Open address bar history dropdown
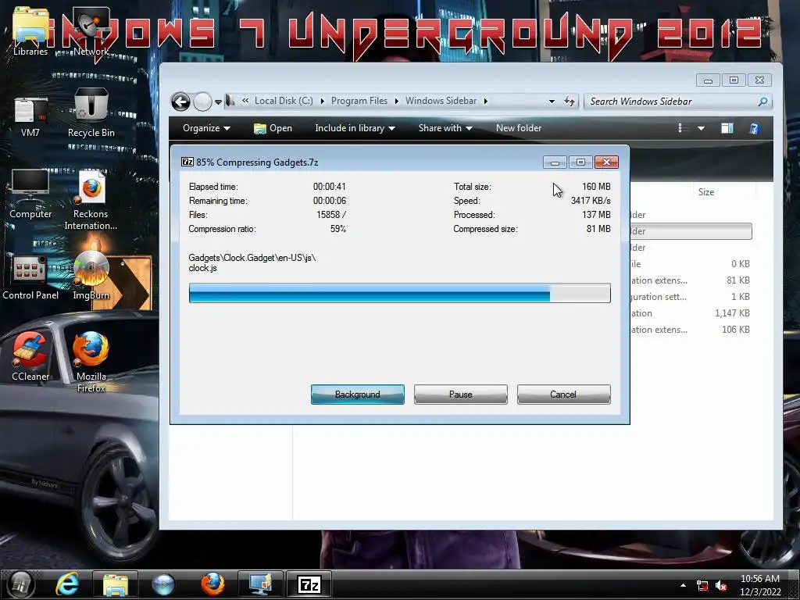Viewport: 800px width, 600px height. pos(552,102)
